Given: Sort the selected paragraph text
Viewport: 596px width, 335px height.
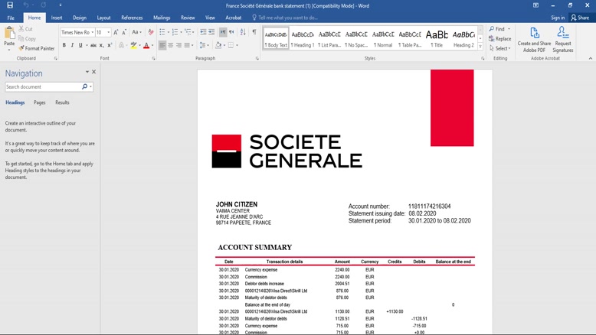Looking at the screenshot, I should point(243,32).
